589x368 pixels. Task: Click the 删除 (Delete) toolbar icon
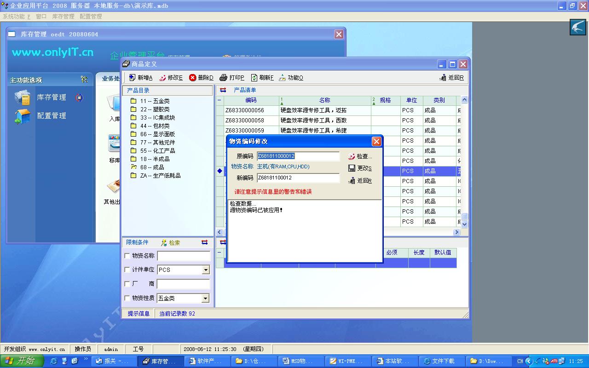point(193,78)
